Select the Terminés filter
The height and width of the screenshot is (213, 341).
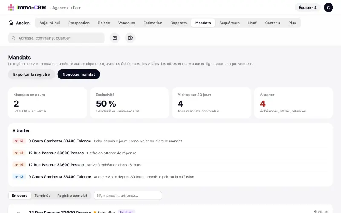pyautogui.click(x=42, y=196)
